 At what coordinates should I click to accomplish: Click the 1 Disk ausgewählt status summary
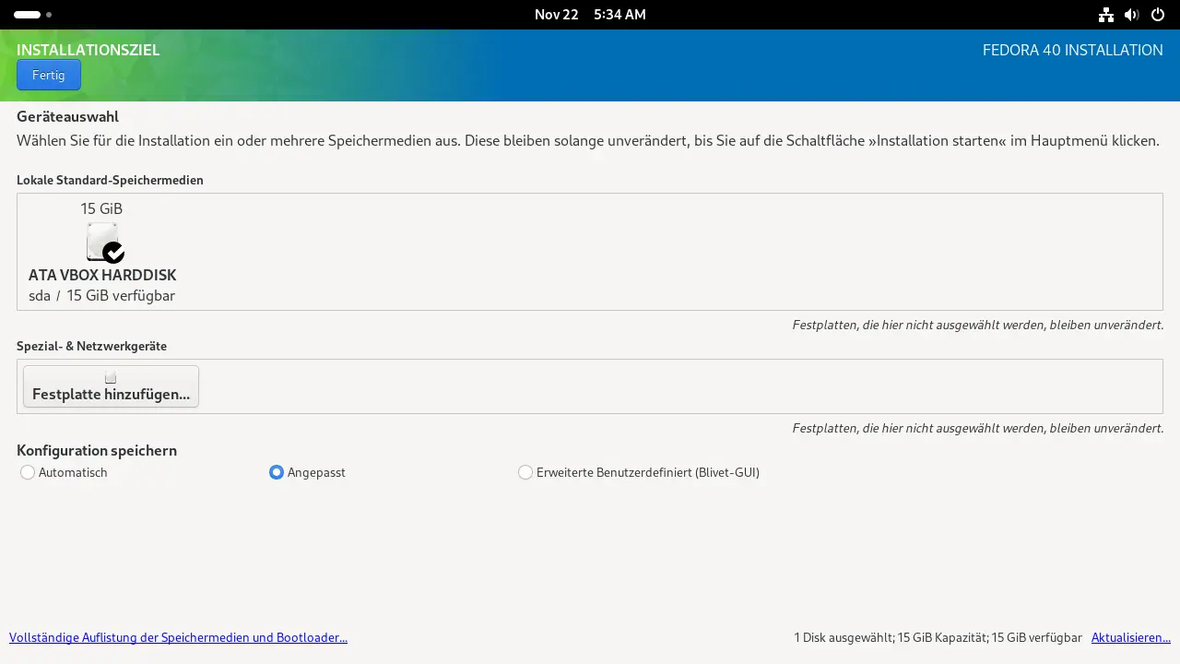(938, 637)
